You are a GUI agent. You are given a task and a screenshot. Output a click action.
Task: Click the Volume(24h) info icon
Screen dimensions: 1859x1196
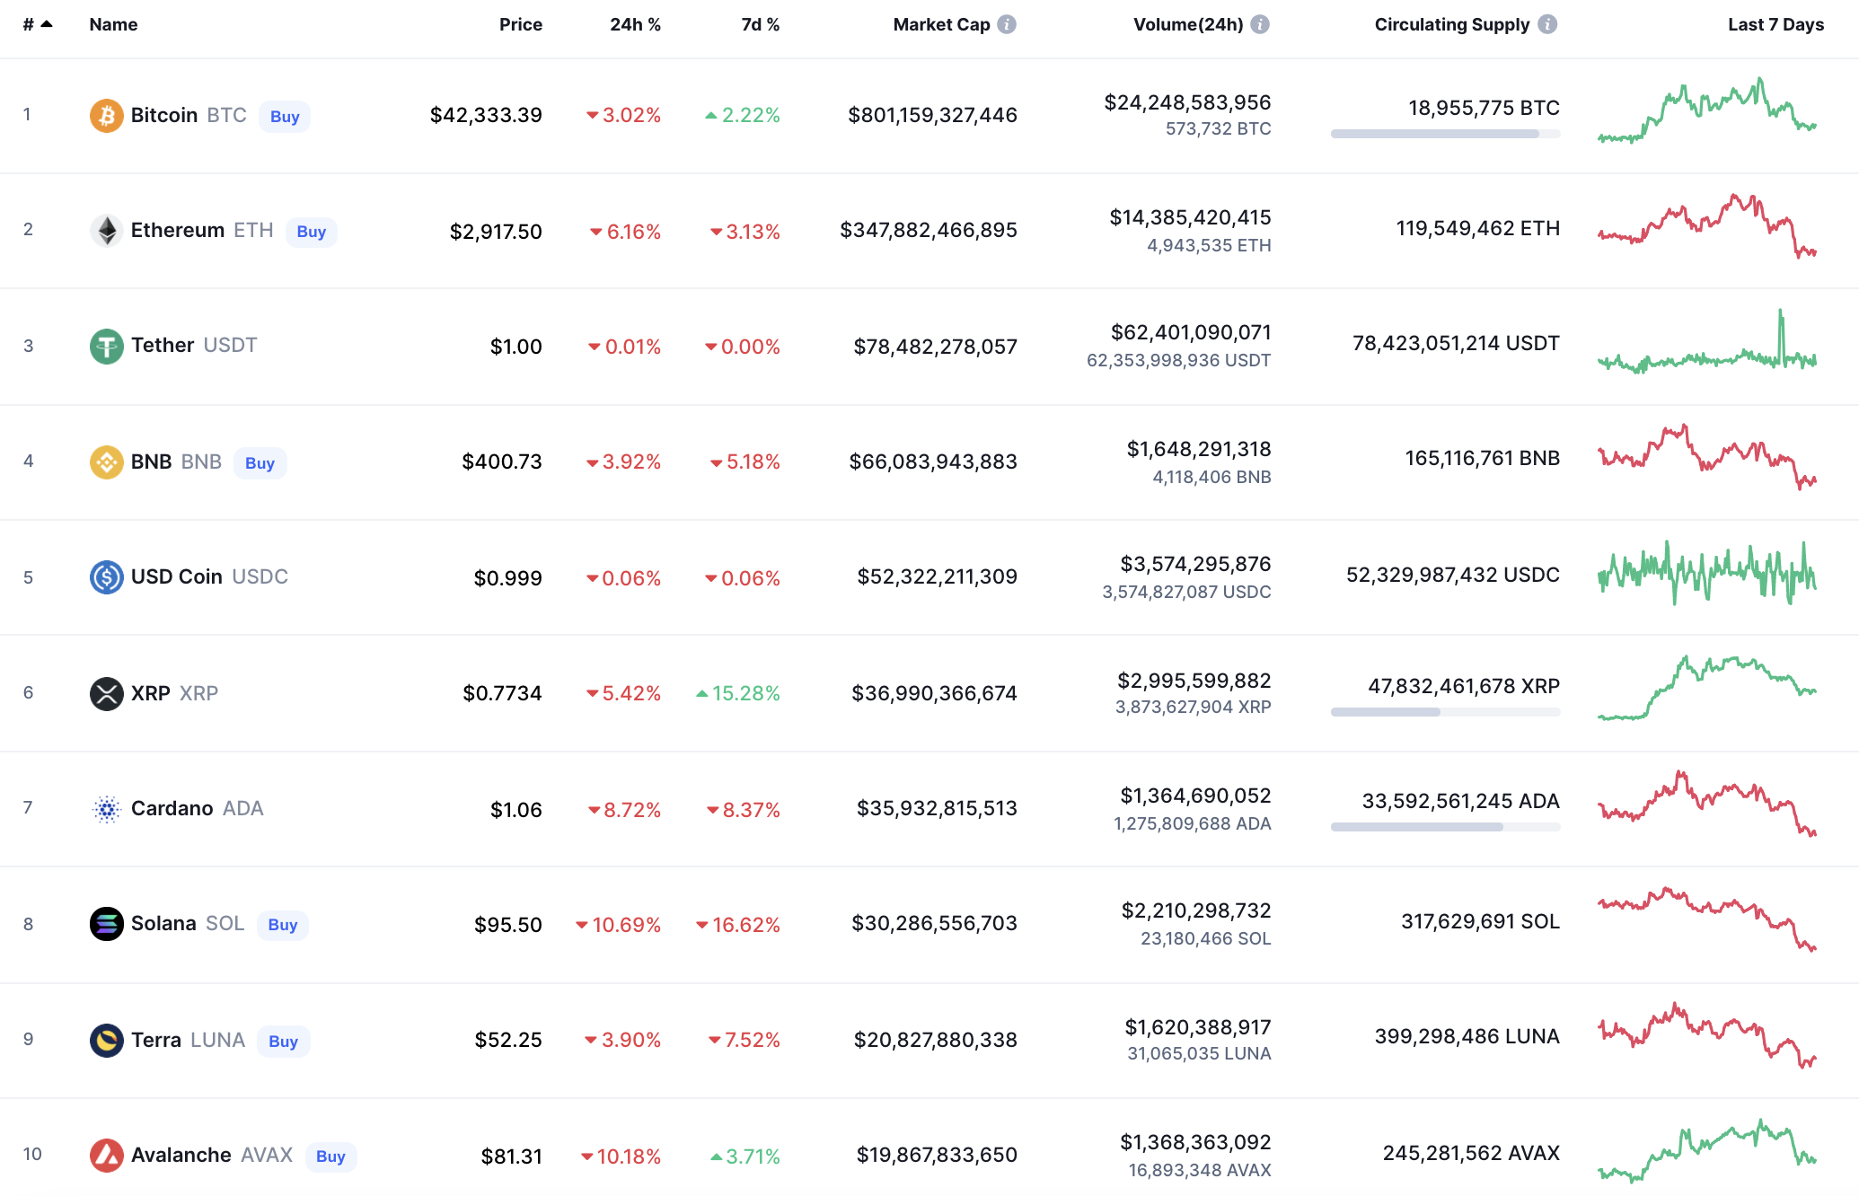click(1260, 24)
